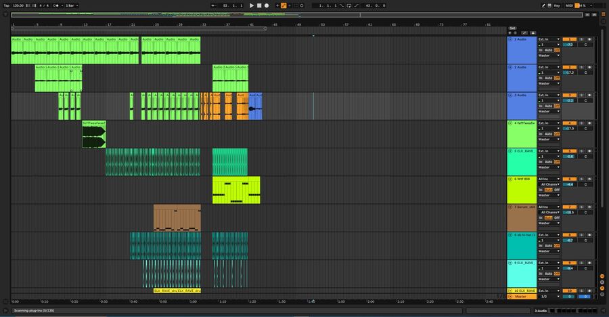Click the Master volume value field
Screen dimensions: 609x317
569,297
